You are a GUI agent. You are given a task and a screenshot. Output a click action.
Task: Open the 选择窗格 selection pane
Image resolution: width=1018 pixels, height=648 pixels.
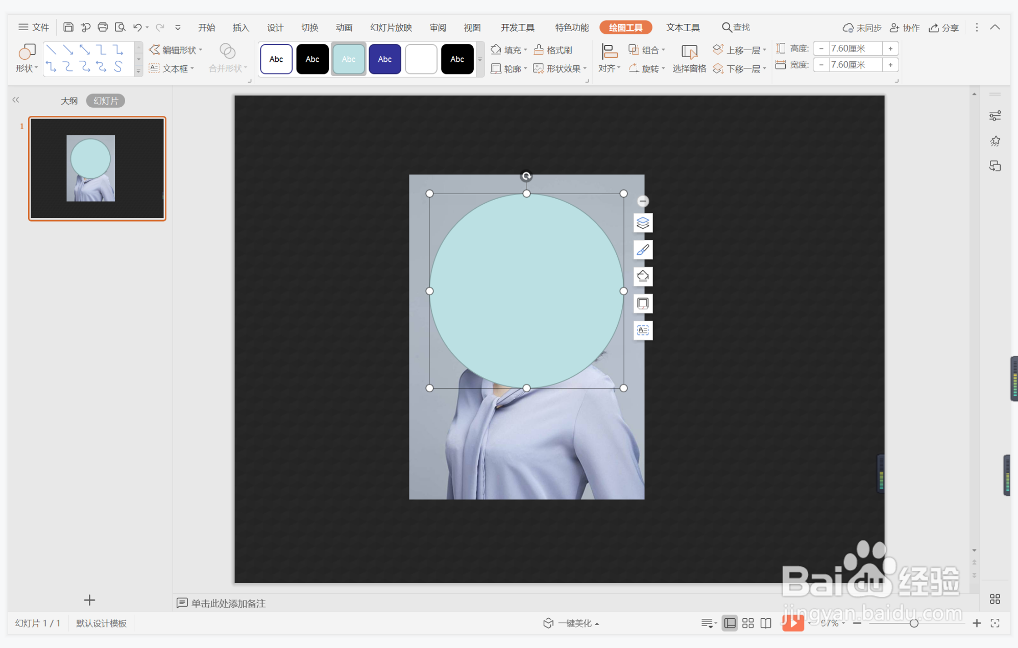(689, 58)
